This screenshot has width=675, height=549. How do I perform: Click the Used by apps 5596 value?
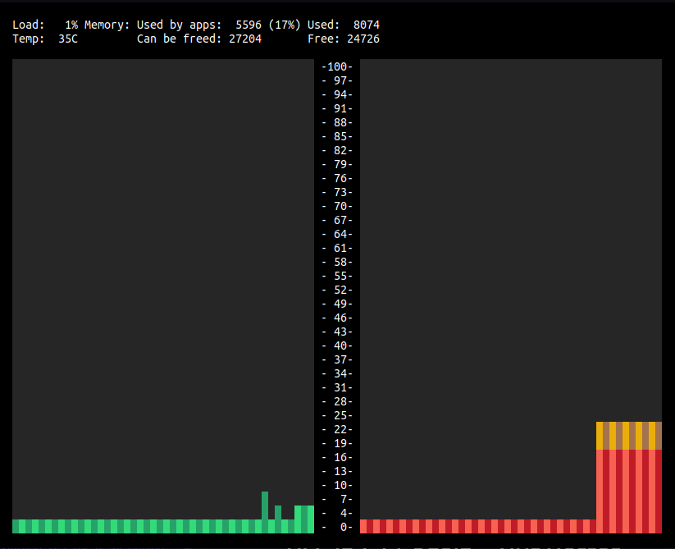[x=249, y=25]
